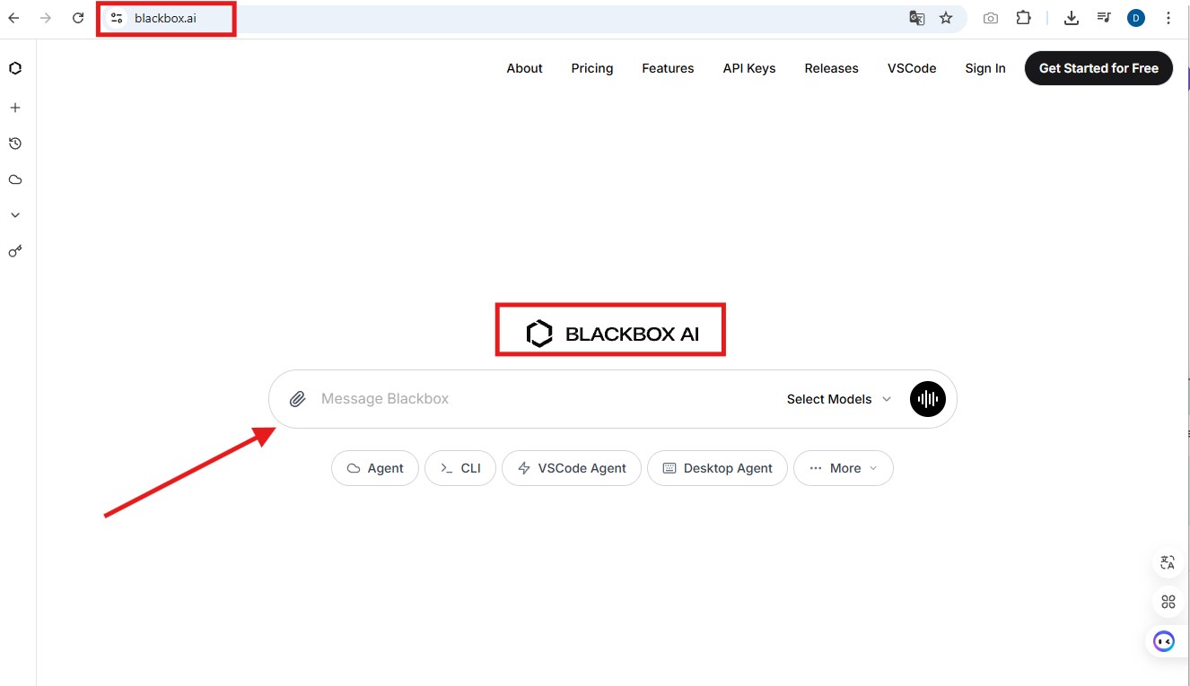This screenshot has height=686, width=1190.
Task: Click the Blackbox hexagon logo in sidebar
Action: [x=15, y=68]
